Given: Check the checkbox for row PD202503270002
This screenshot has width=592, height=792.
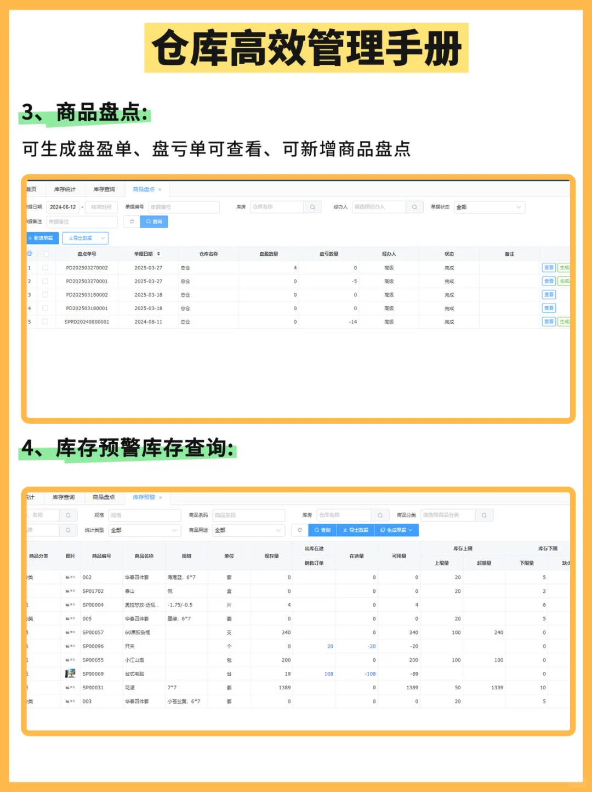Looking at the screenshot, I should 46,268.
